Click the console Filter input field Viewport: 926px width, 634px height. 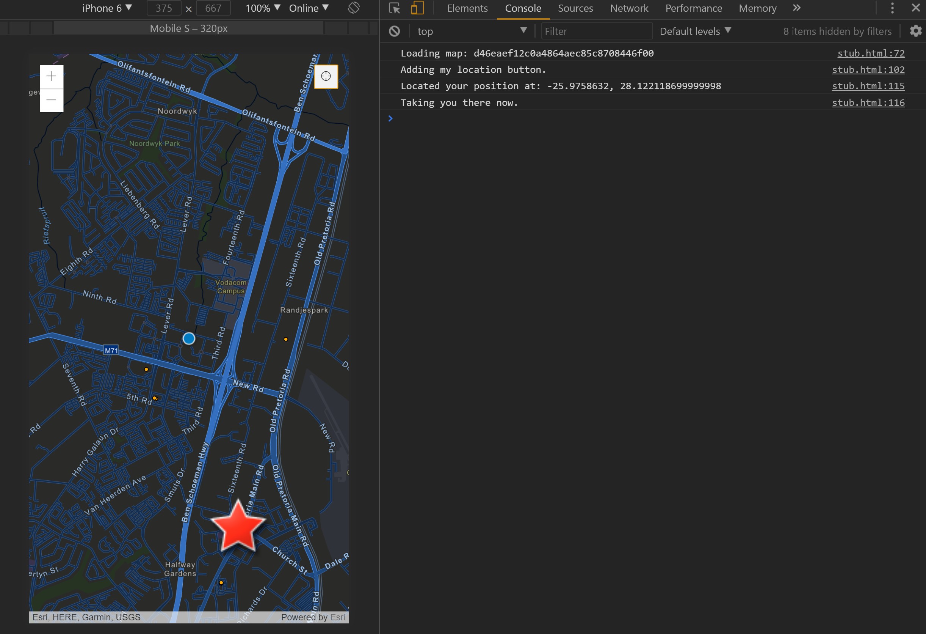coord(596,31)
